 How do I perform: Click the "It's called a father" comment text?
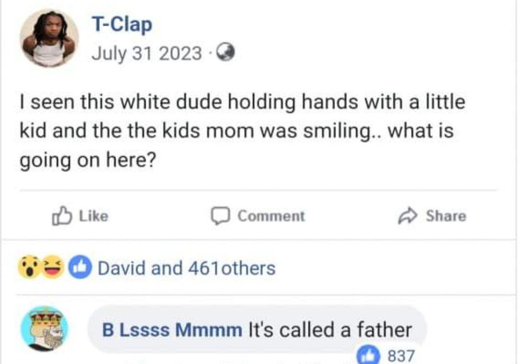point(330,330)
